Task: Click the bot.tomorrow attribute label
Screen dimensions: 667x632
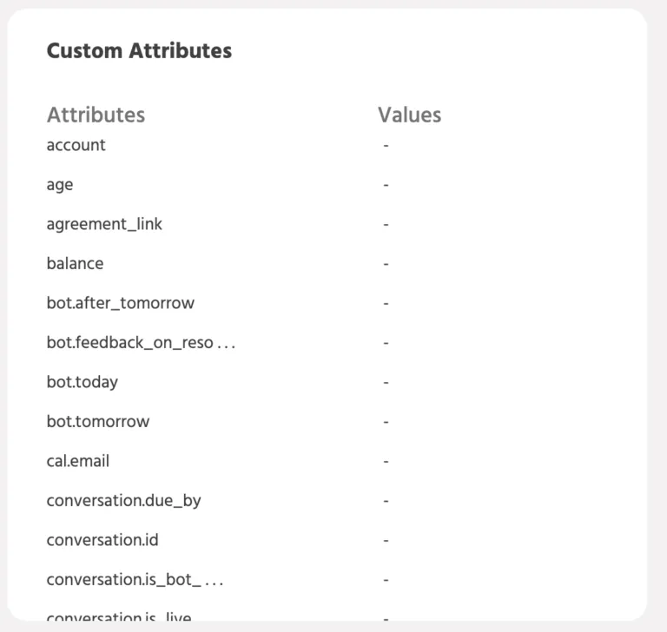Action: [x=98, y=421]
